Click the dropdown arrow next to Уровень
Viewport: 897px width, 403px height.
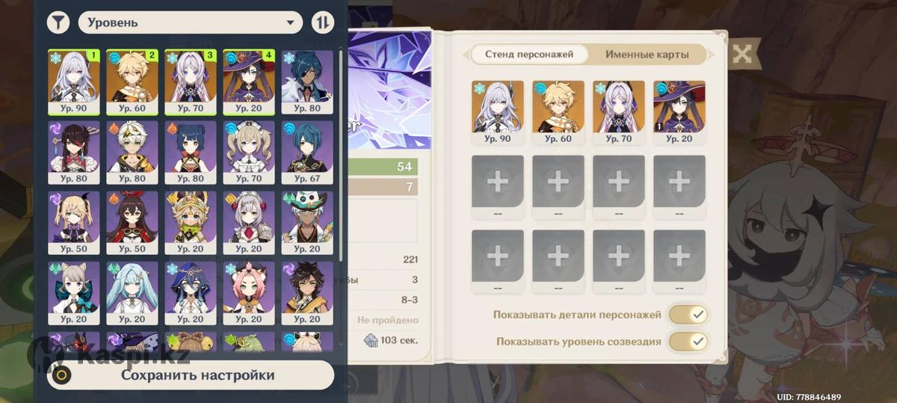290,23
